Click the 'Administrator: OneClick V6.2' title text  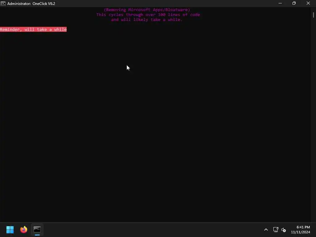tap(31, 3)
